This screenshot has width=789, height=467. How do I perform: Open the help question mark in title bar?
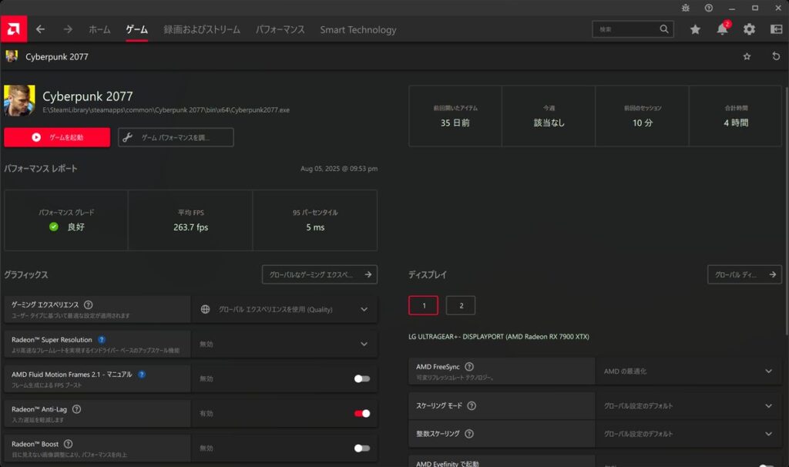[x=709, y=8]
